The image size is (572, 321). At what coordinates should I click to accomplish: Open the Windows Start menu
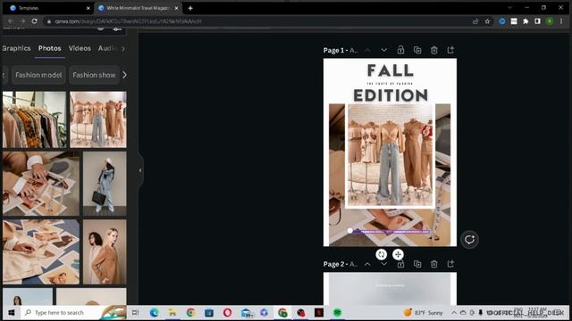pos(11,313)
